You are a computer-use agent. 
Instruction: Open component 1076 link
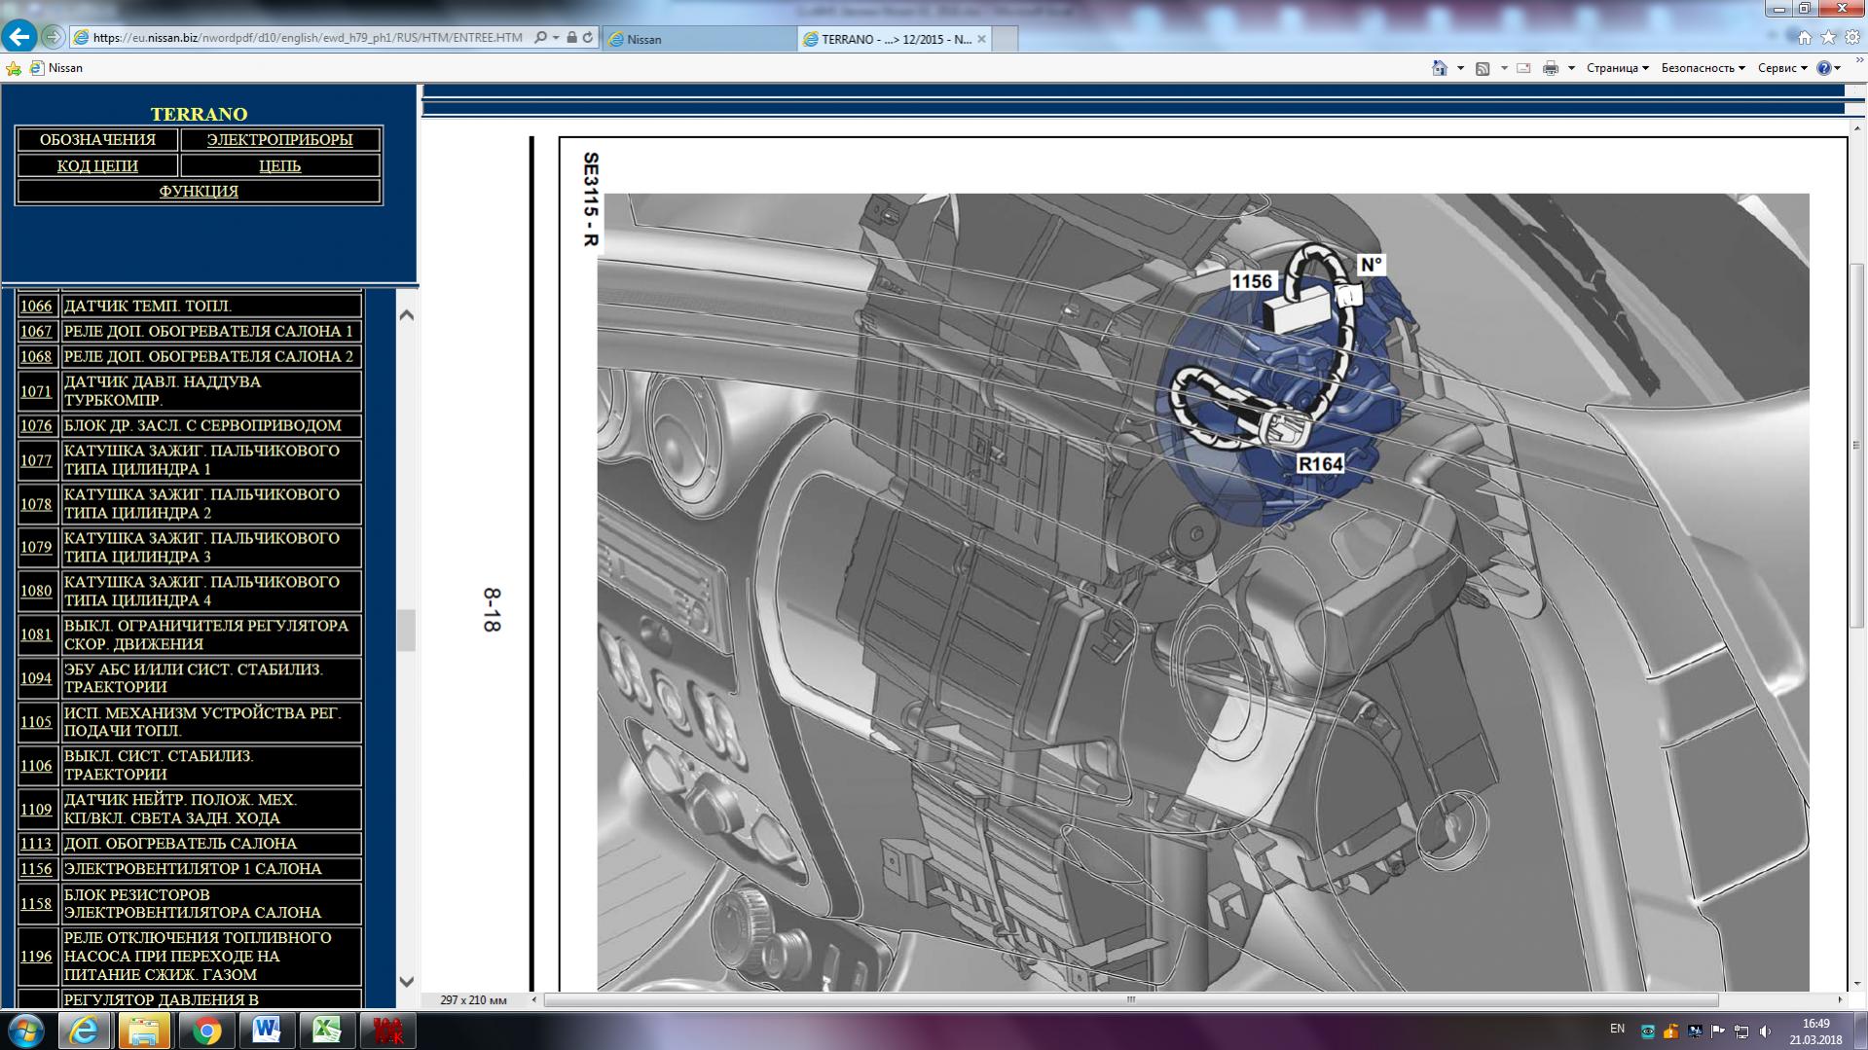pos(36,425)
